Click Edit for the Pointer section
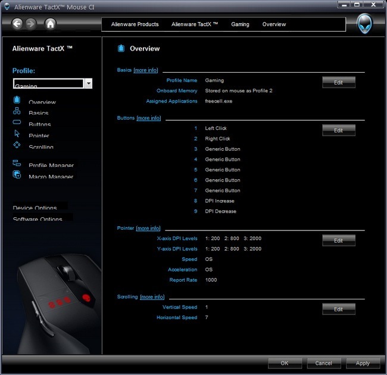 pos(338,240)
